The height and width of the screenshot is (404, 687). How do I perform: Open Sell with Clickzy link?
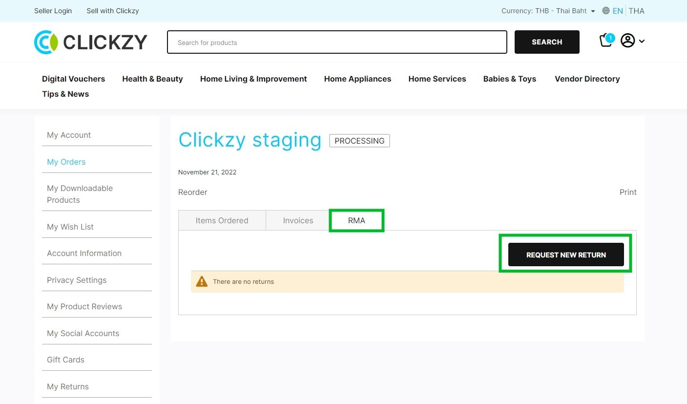click(113, 11)
